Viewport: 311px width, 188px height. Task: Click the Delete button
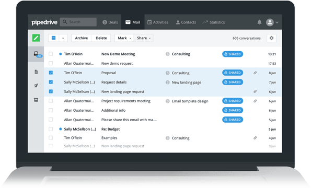(101, 38)
